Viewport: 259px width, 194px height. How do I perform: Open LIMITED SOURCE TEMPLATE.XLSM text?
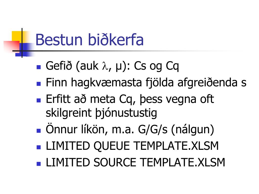click(136, 162)
